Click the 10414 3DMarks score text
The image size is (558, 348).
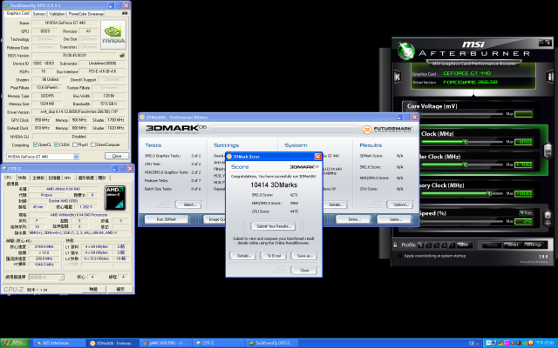(x=274, y=185)
